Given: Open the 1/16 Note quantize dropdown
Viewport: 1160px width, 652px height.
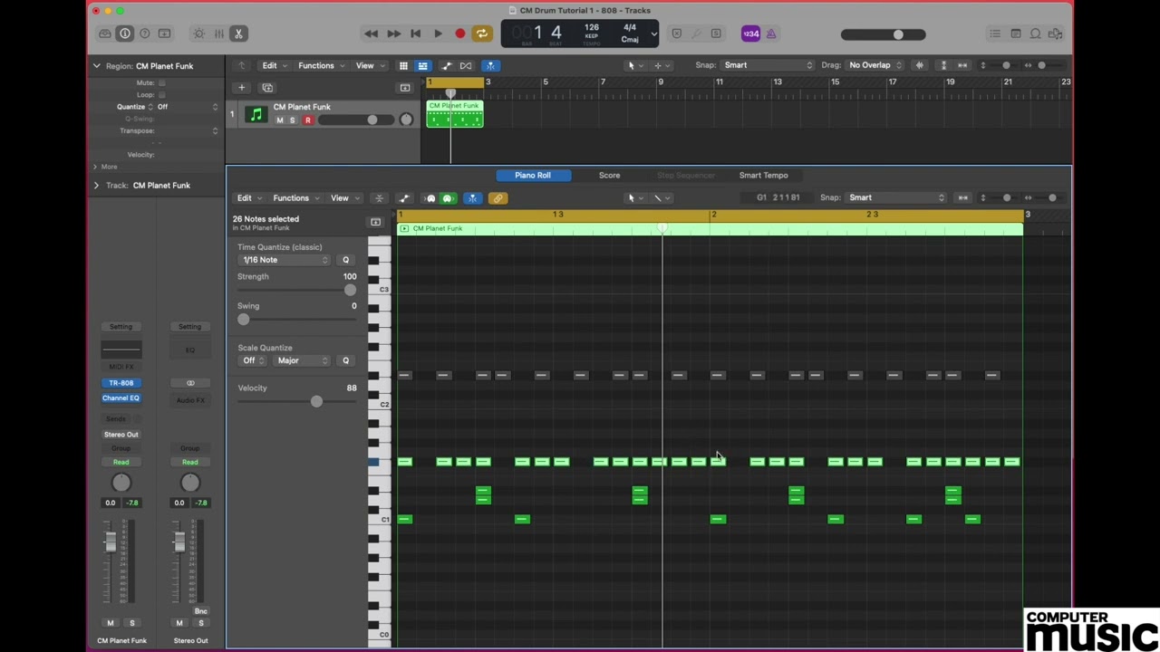Looking at the screenshot, I should tap(285, 260).
